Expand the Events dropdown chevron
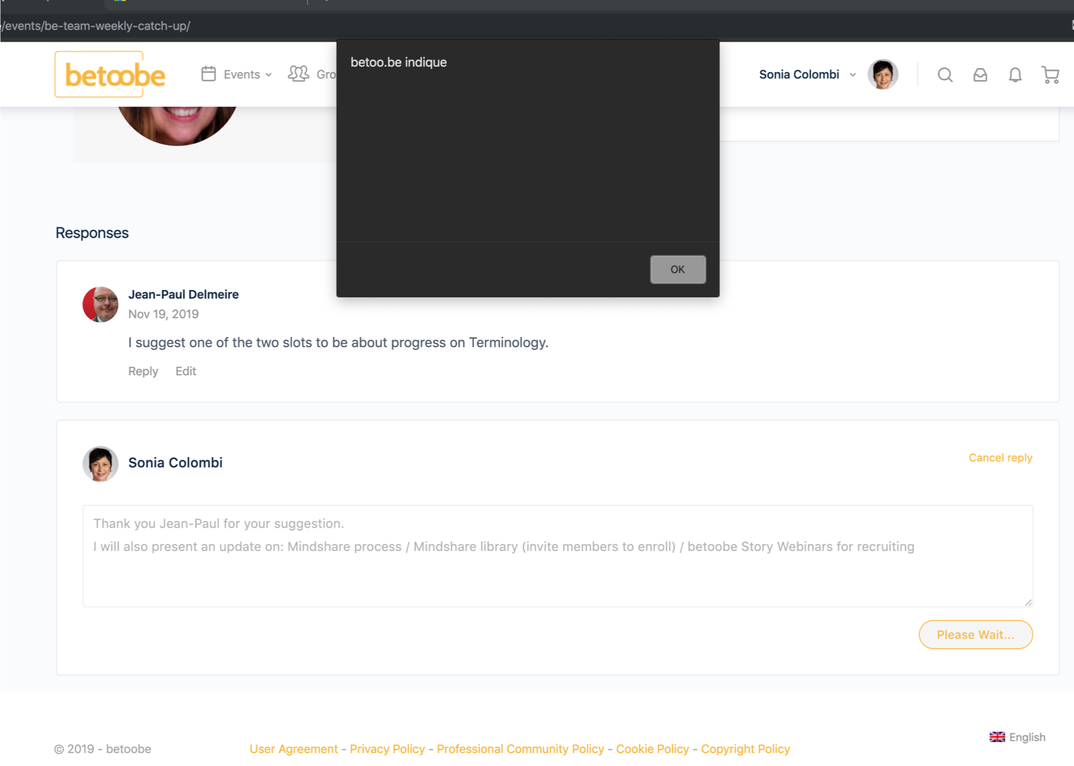This screenshot has width=1074, height=766. [x=268, y=75]
